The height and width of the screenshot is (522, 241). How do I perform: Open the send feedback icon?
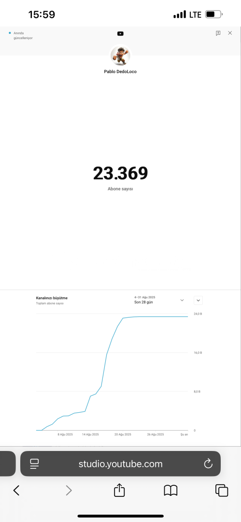(x=218, y=33)
